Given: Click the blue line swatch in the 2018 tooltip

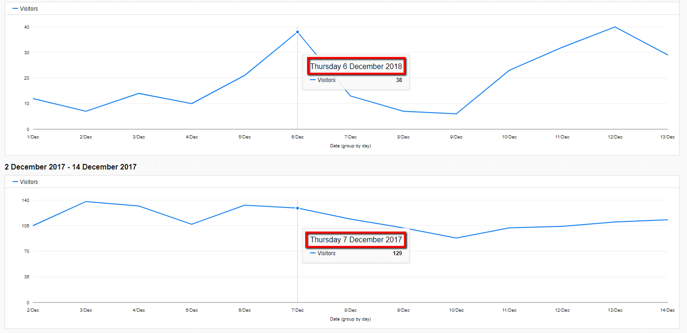Looking at the screenshot, I should tap(313, 80).
